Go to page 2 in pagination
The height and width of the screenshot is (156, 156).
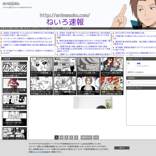pos(61,137)
